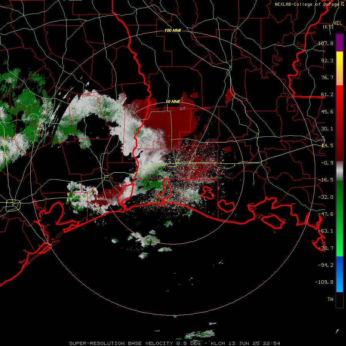This screenshot has height=346, width=346.
Task: Click the VEL legend title
Action: (x=338, y=23)
